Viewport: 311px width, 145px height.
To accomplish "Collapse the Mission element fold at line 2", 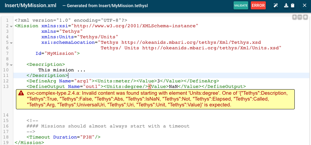I will pyautogui.click(x=11, y=26).
